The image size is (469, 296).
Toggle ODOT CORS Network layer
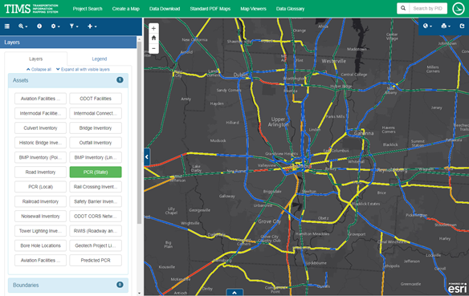tap(96, 216)
